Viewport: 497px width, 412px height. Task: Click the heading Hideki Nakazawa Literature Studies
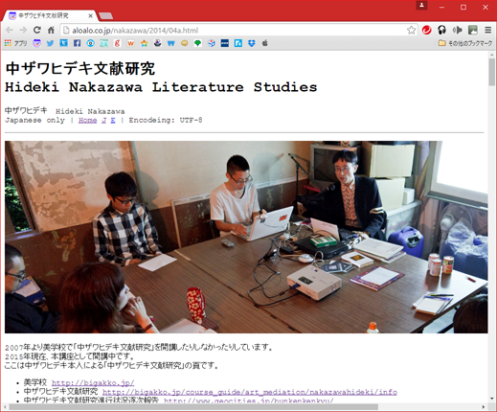pos(161,87)
